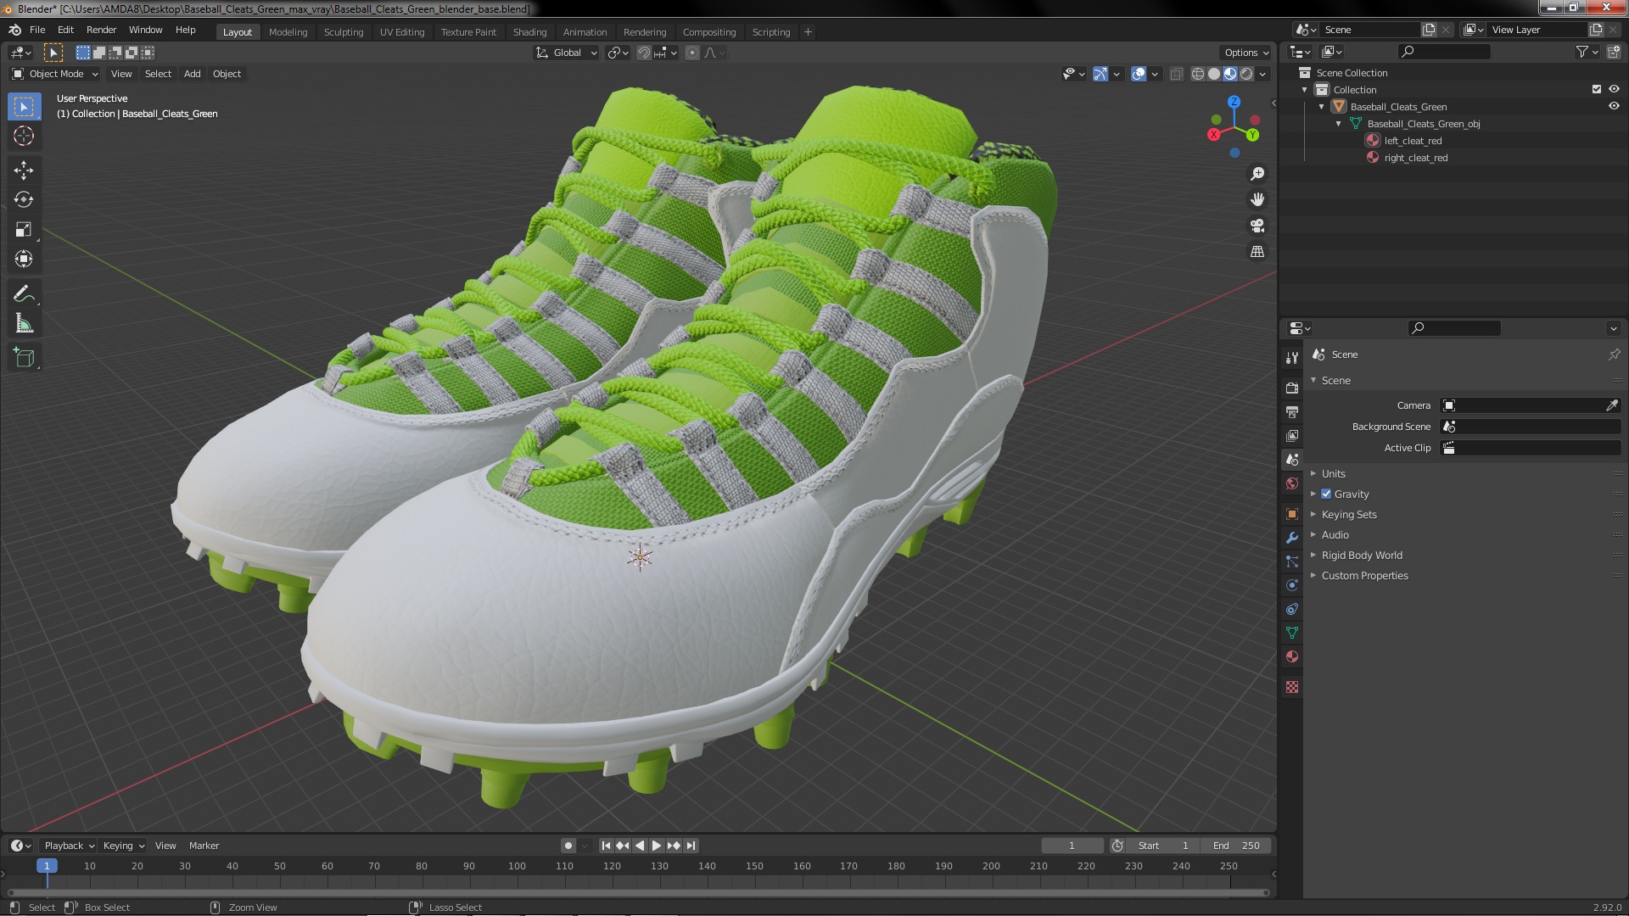Open the Options dropdown
This screenshot has height=916, width=1629.
[x=1246, y=53]
